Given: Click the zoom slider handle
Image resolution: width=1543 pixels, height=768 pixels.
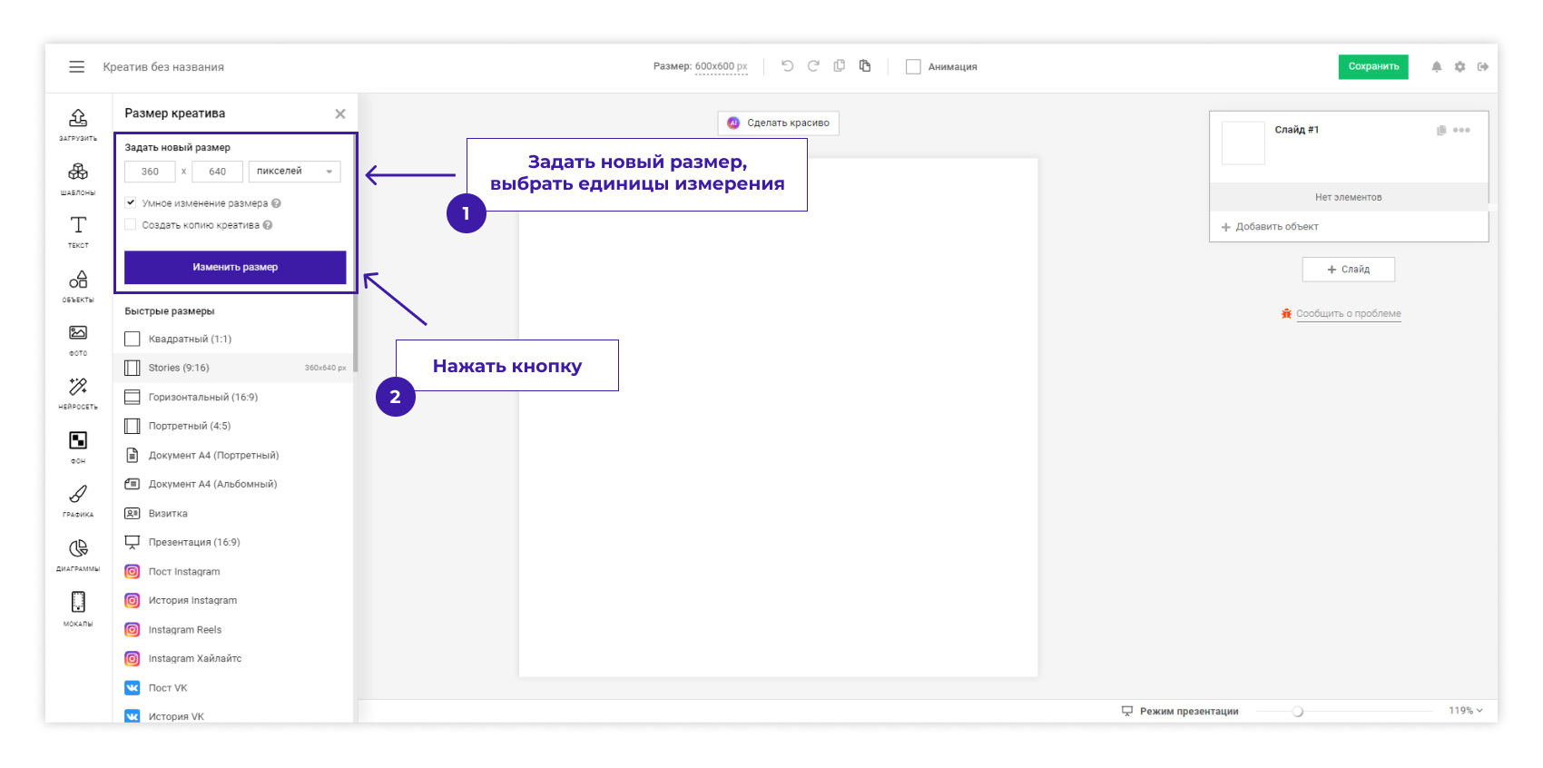Looking at the screenshot, I should pyautogui.click(x=1298, y=712).
